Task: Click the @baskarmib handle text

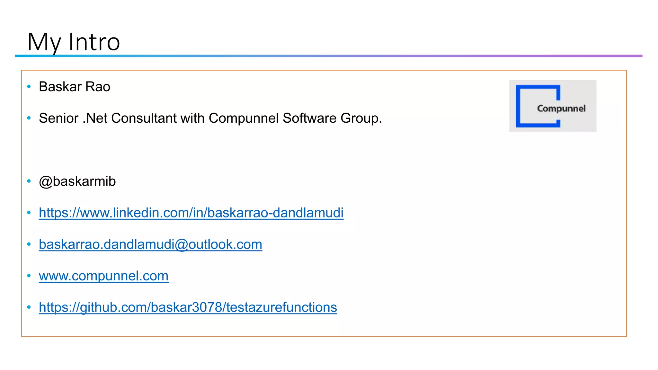Action: 77,181
